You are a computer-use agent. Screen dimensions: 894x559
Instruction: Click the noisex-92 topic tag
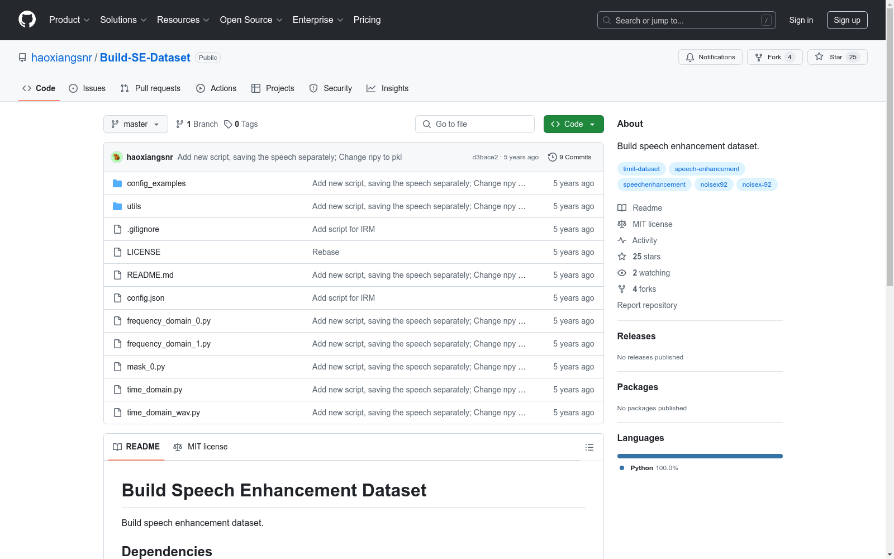[757, 184]
